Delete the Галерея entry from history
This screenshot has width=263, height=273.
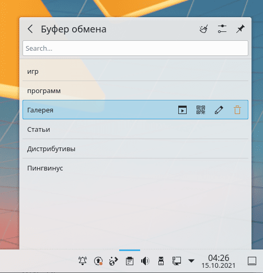click(x=237, y=110)
